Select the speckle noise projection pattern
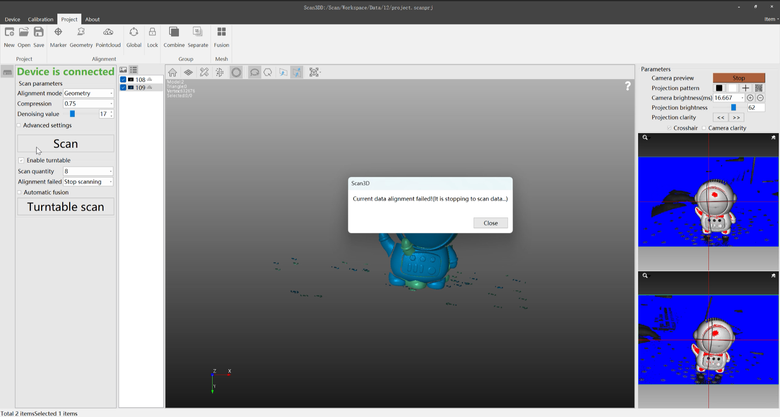Image resolution: width=780 pixels, height=417 pixels. pos(758,88)
